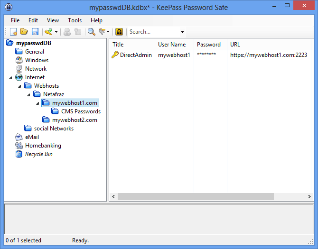Screen dimensions: 318x249
Task: Click the Copy User Name toolbar icon
Action: tap(67, 32)
